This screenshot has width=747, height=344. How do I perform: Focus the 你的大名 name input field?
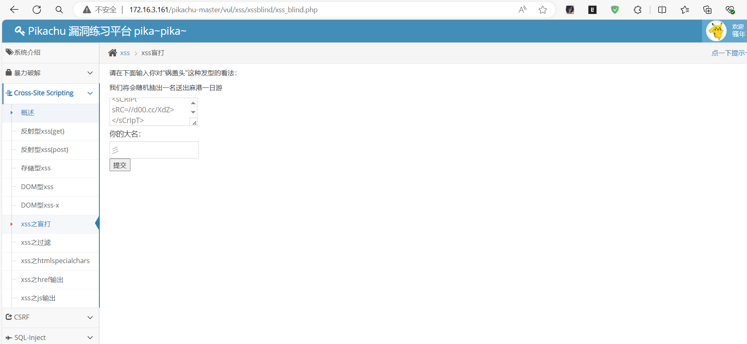pyautogui.click(x=154, y=150)
